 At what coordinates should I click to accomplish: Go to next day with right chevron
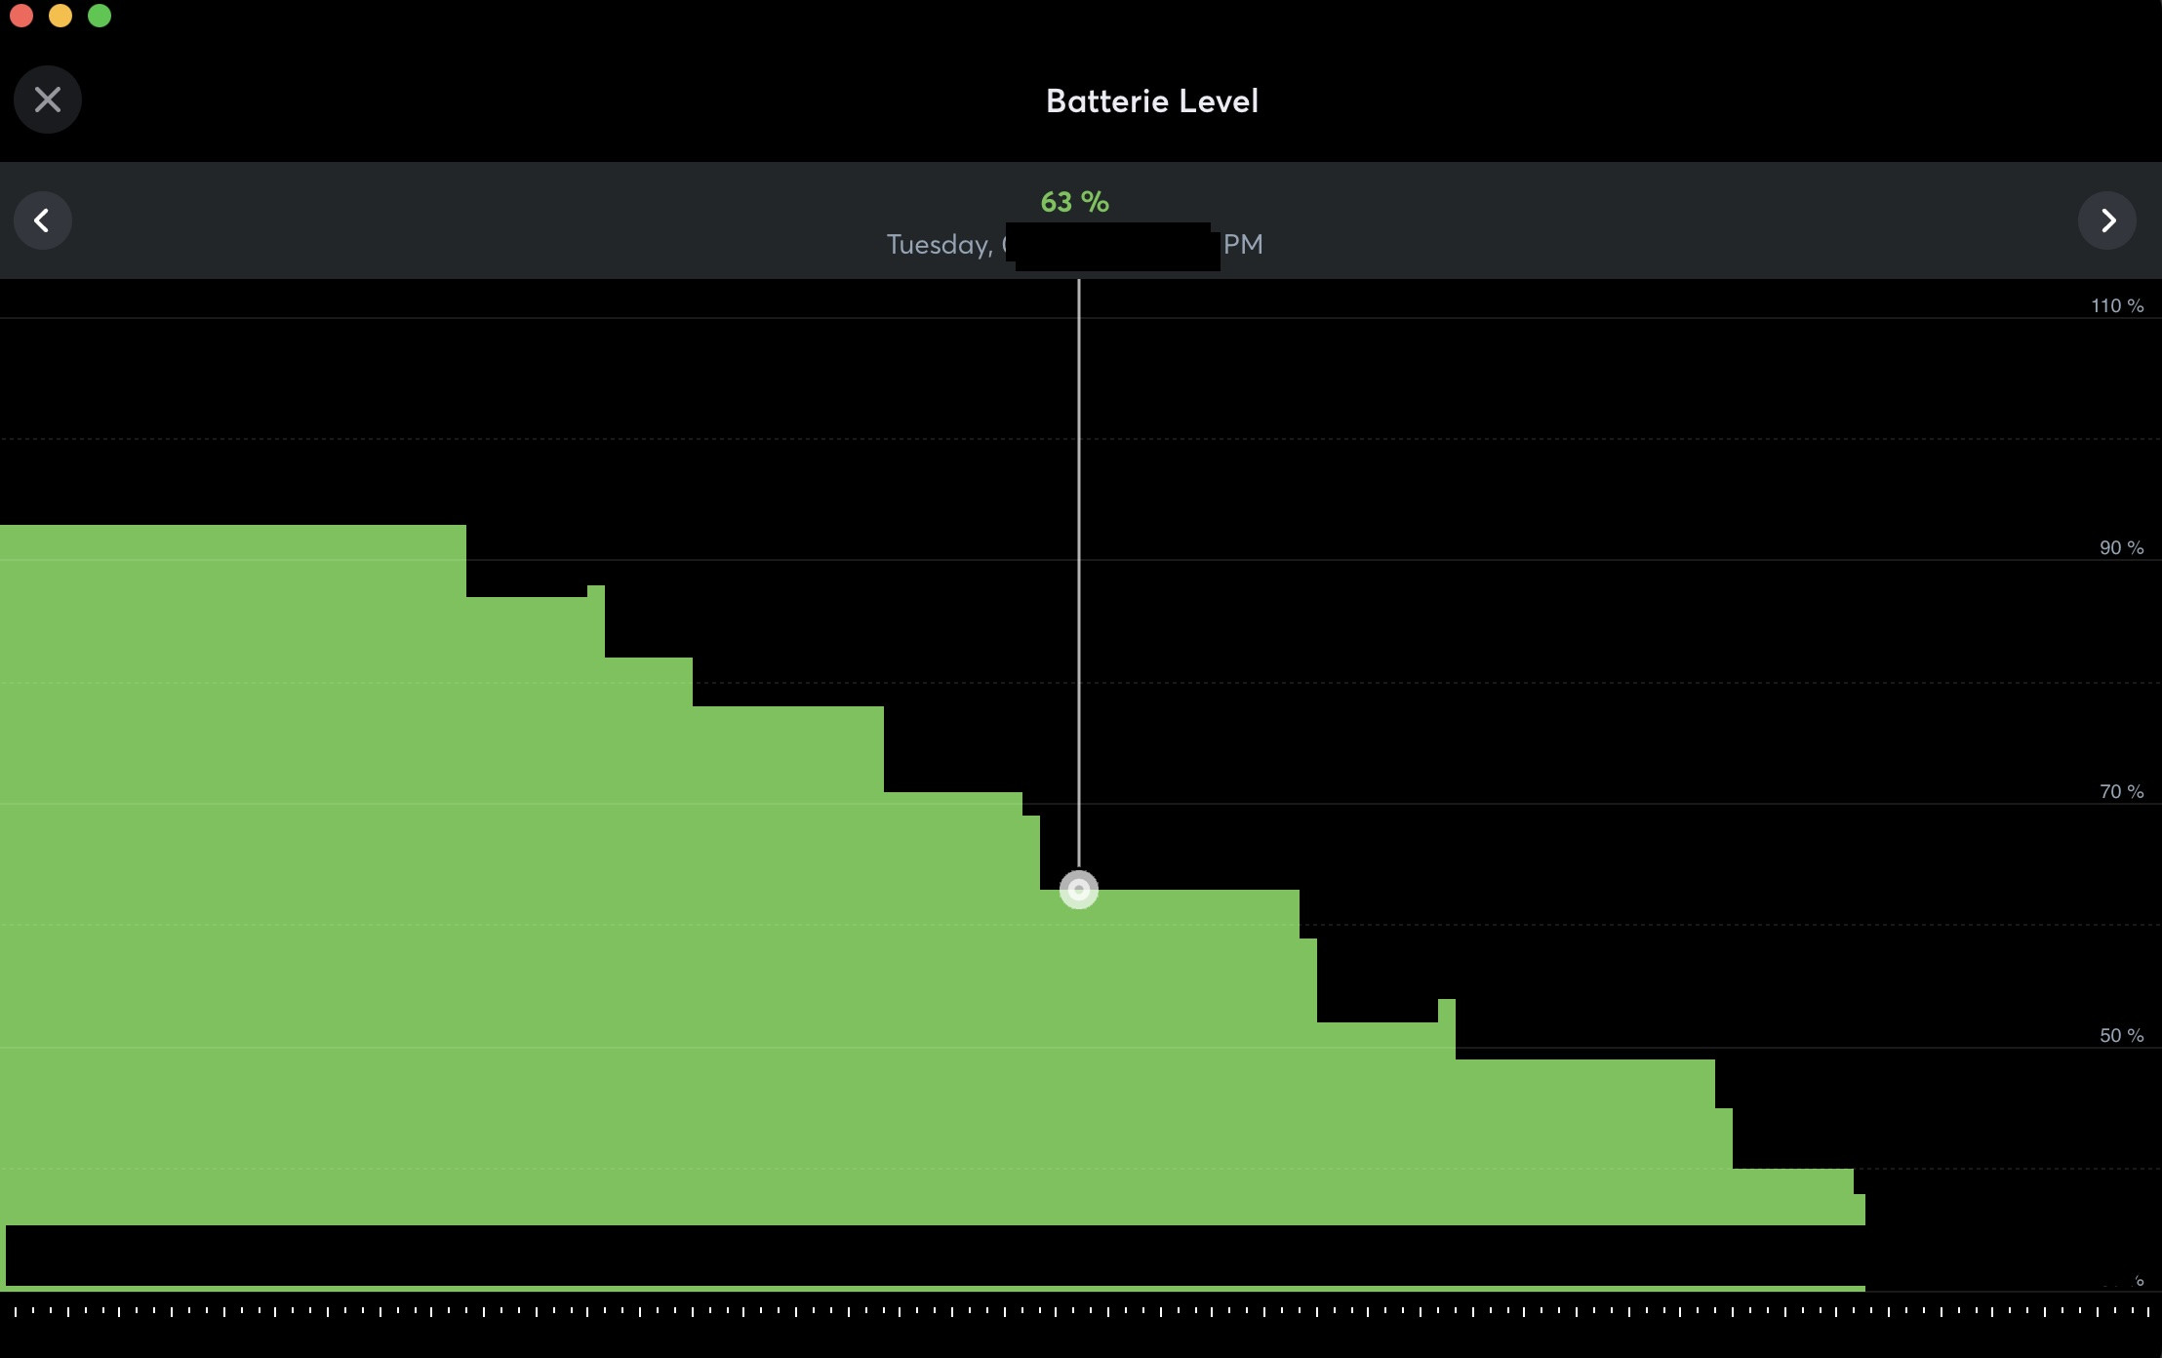pyautogui.click(x=2107, y=220)
